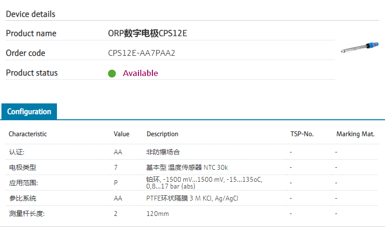The height and width of the screenshot is (227, 385).
Task: Select the 参比系统 characteristic row
Action: pyautogui.click(x=23, y=198)
